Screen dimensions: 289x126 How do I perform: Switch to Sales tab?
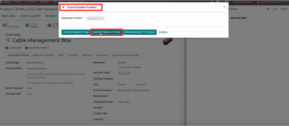[x=61, y=55]
